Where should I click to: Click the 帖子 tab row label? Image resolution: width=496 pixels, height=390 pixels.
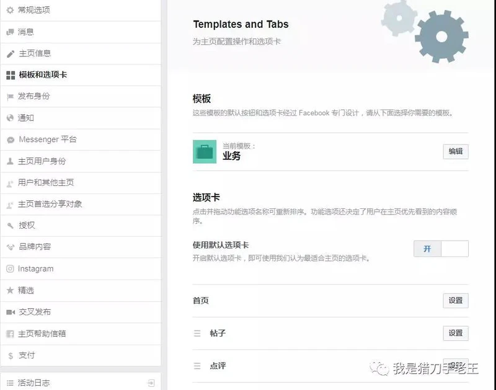coord(218,334)
